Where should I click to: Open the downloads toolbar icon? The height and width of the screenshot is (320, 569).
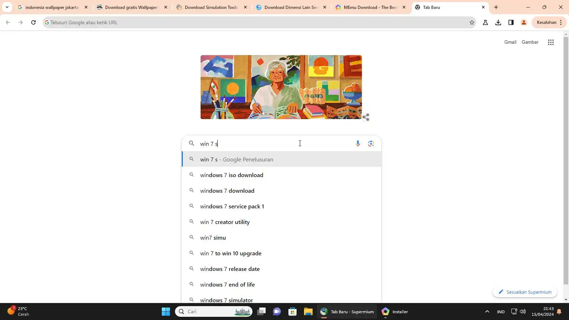coord(498,22)
